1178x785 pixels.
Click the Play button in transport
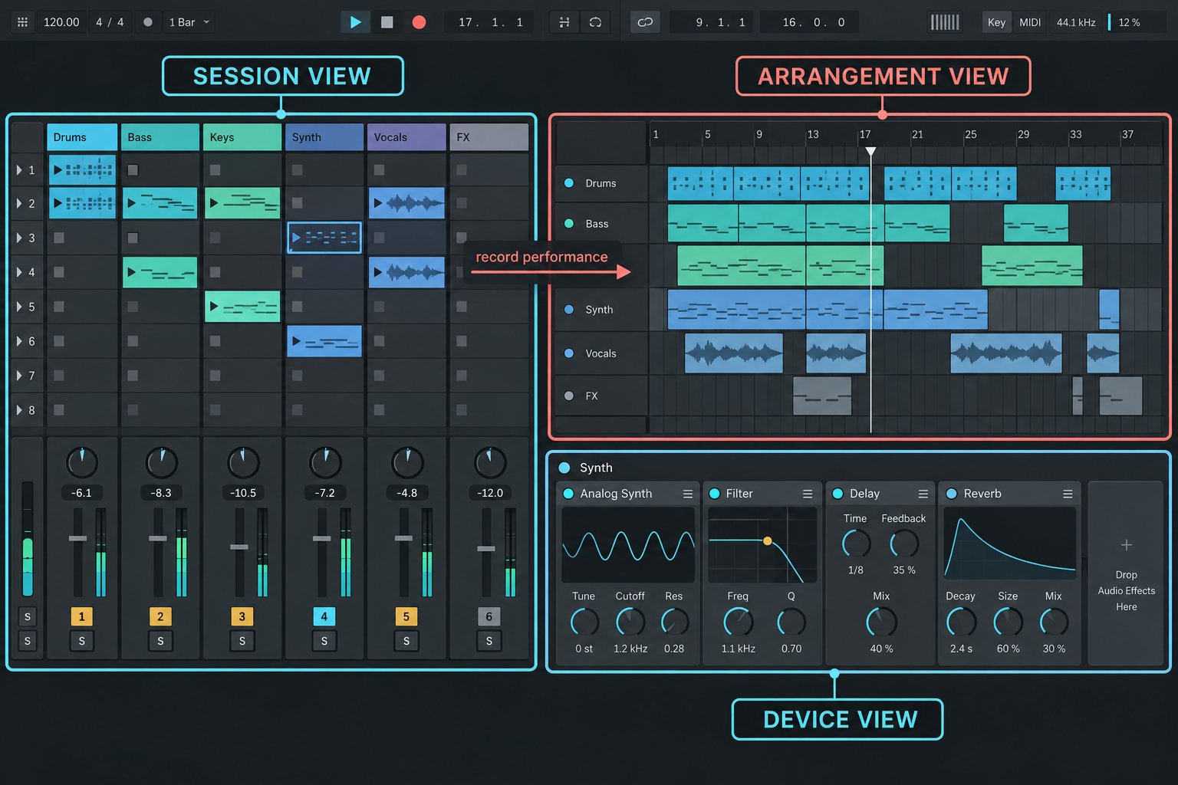pyautogui.click(x=355, y=22)
